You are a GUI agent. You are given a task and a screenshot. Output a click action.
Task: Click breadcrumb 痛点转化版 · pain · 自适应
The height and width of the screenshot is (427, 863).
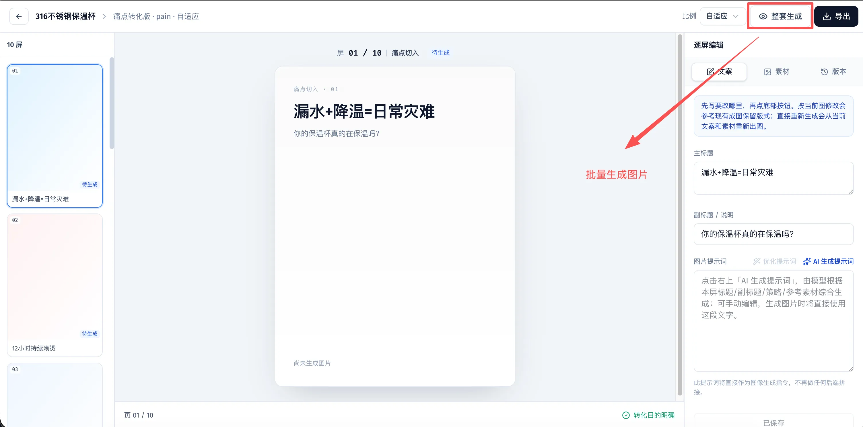tap(156, 16)
